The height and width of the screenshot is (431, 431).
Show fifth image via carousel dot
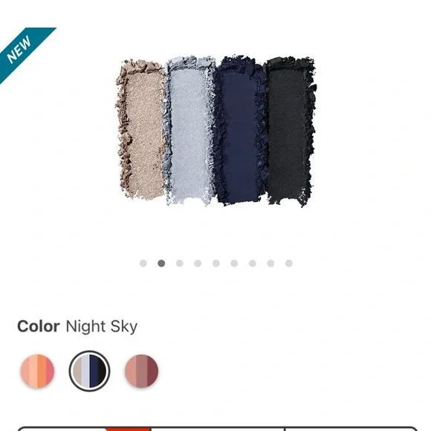tap(216, 263)
